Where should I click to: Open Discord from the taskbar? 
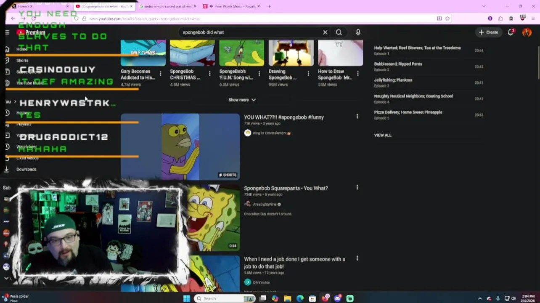click(337, 298)
